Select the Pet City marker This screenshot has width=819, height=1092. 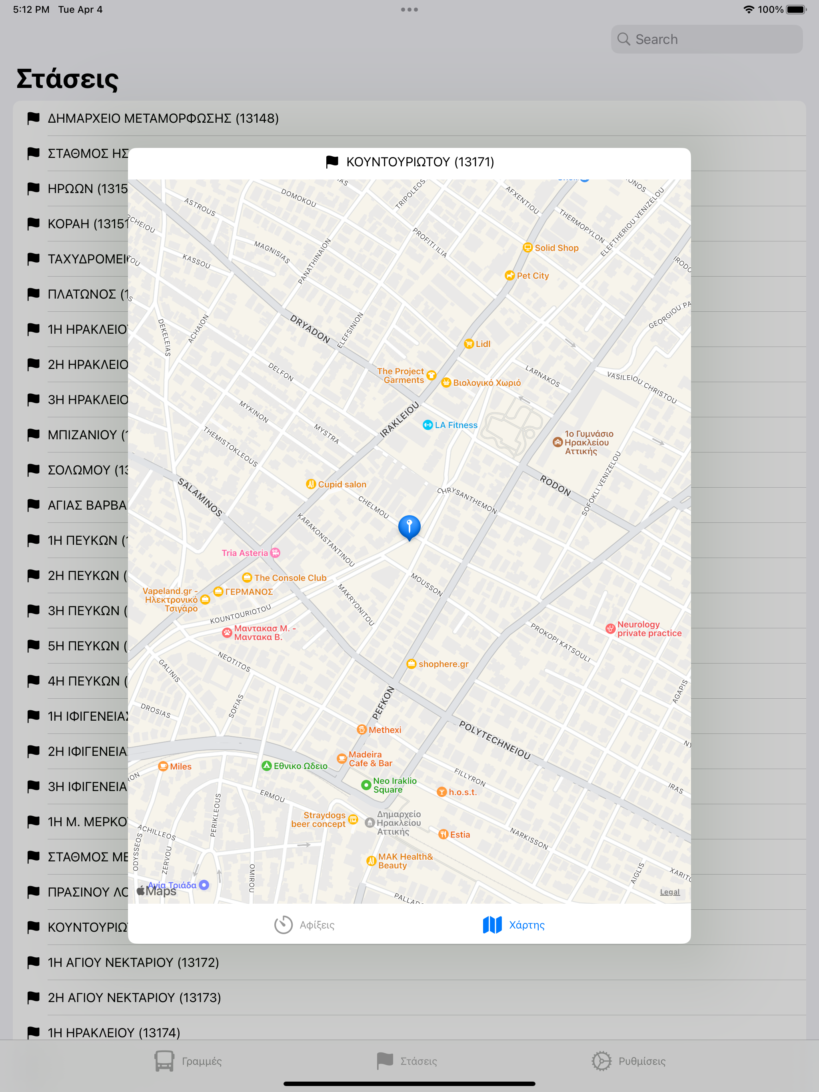[510, 275]
